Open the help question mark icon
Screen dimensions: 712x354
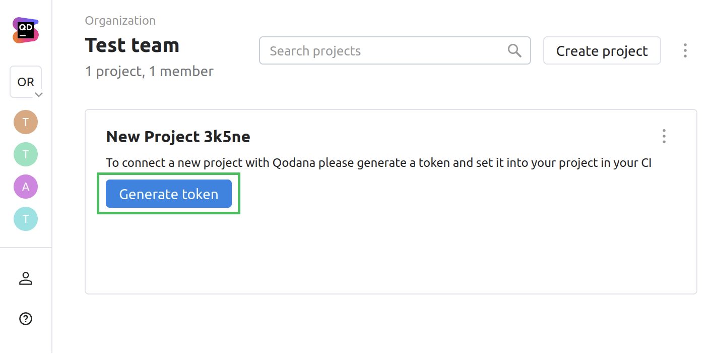click(26, 319)
